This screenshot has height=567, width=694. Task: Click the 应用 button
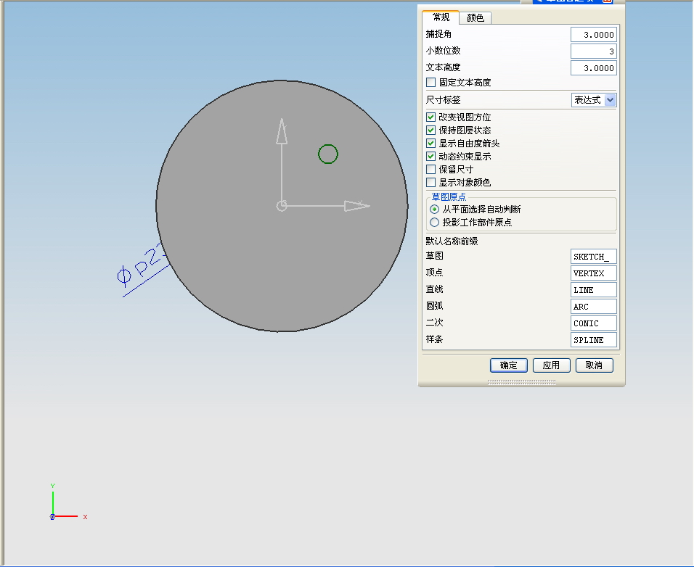click(x=552, y=365)
